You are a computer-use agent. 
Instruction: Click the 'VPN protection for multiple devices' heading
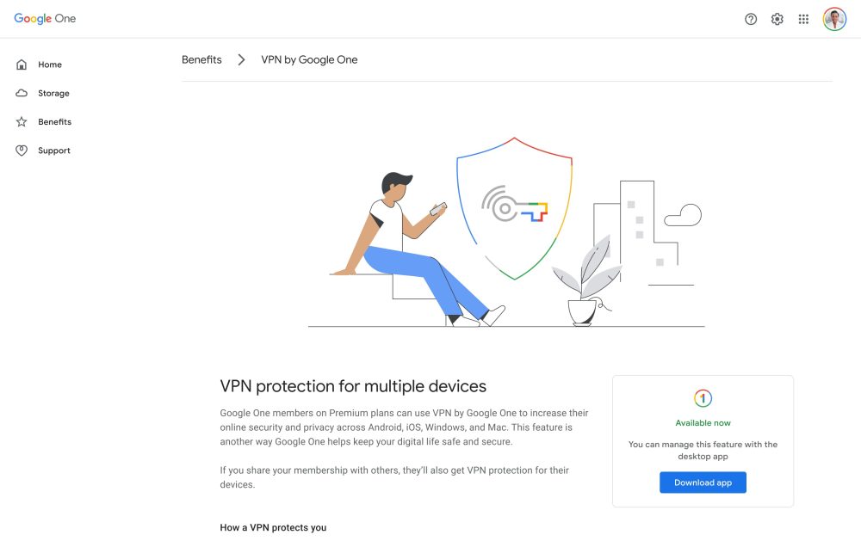coord(353,386)
